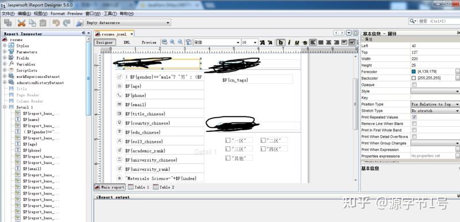Click the XML view button
460x222 pixels.
pyautogui.click(x=126, y=42)
